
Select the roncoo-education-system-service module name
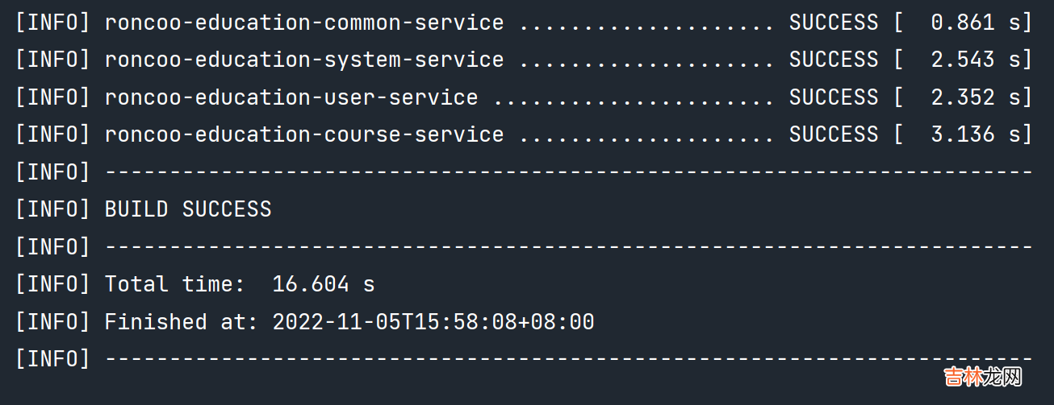point(303,60)
